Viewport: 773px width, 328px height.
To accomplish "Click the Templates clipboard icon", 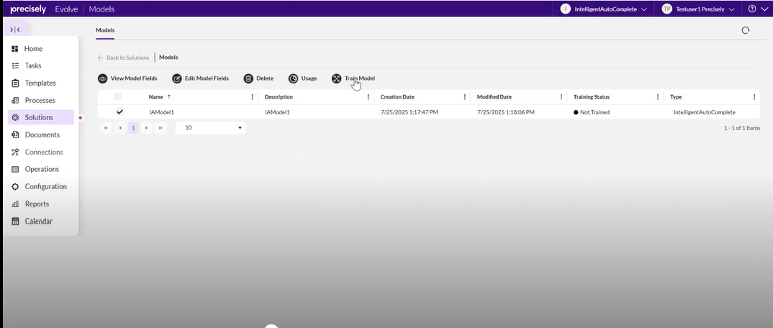I will point(15,83).
